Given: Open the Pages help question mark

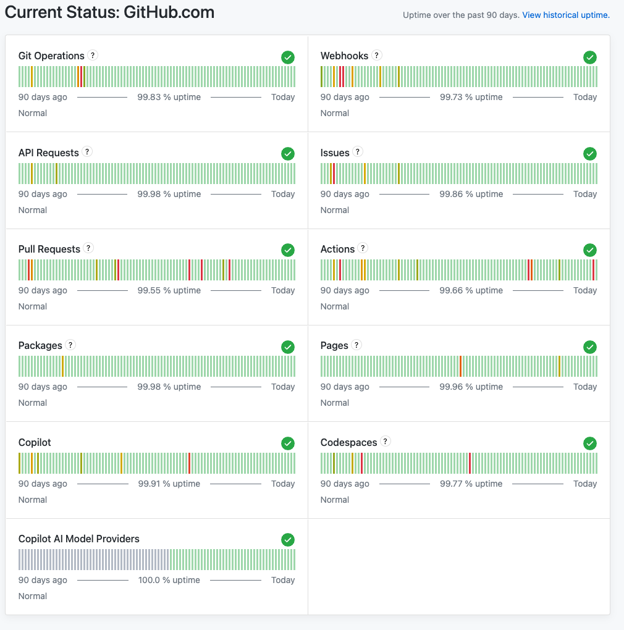Looking at the screenshot, I should pyautogui.click(x=356, y=345).
